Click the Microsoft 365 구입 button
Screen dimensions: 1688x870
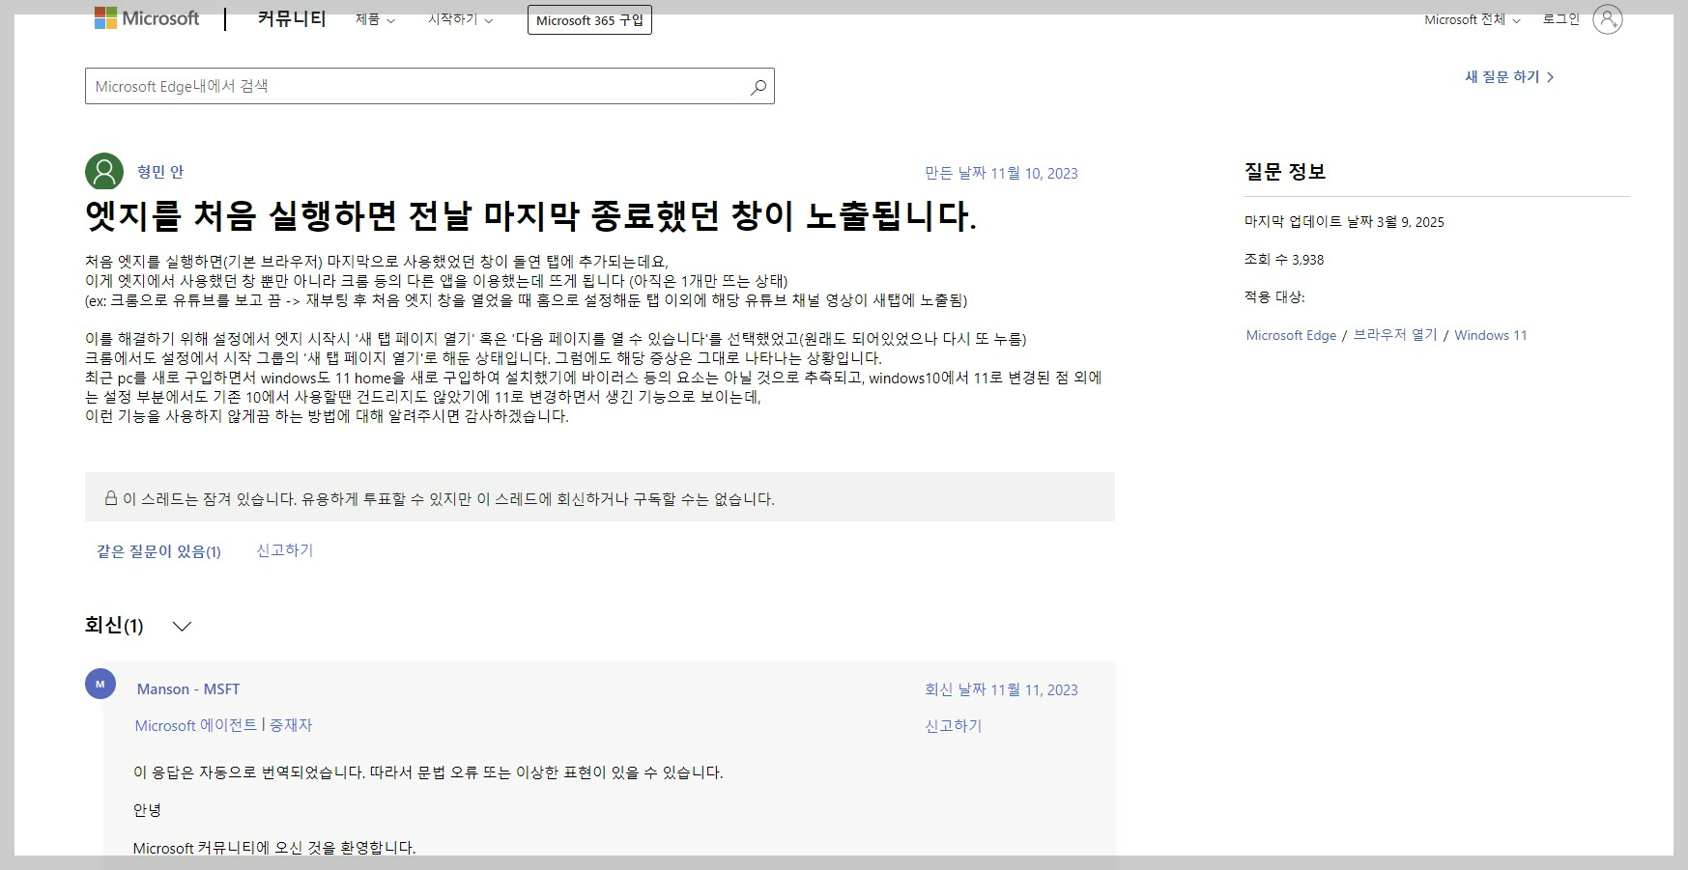tap(589, 19)
